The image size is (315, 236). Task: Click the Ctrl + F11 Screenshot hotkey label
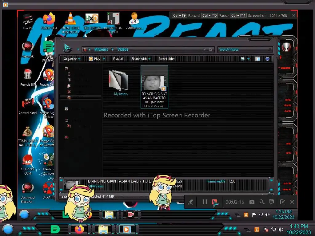(x=248, y=15)
